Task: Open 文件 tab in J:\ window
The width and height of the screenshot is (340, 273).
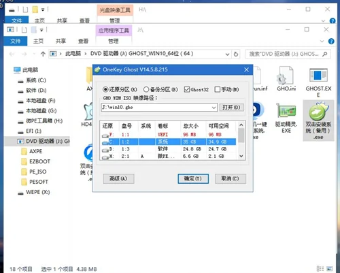Action: (16, 41)
